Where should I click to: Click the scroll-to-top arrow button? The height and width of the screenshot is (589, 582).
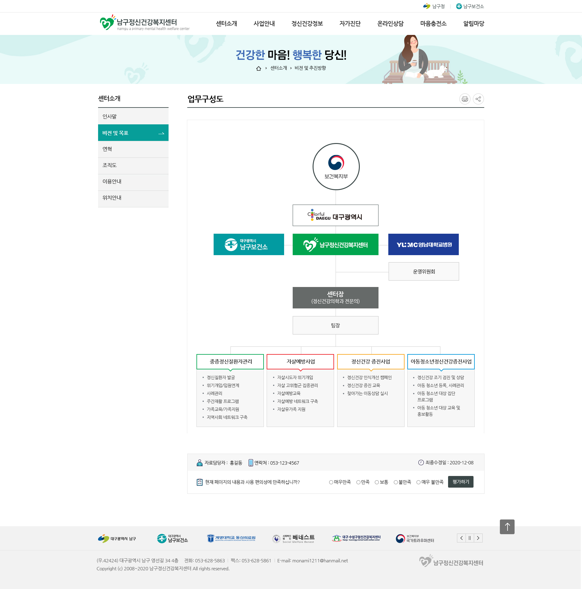coord(508,527)
